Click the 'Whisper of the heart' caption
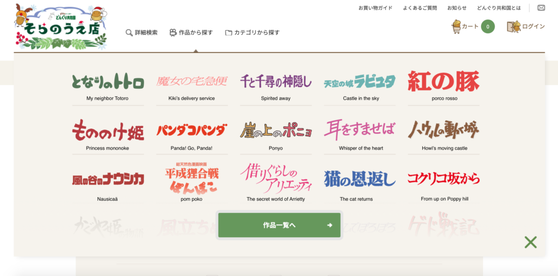The height and width of the screenshot is (276, 558). pyautogui.click(x=361, y=148)
